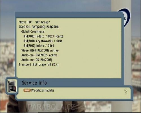Viewport: 141px width, 113px height.
Task: Click the blue header bar above info panel
Action: coord(69,15)
